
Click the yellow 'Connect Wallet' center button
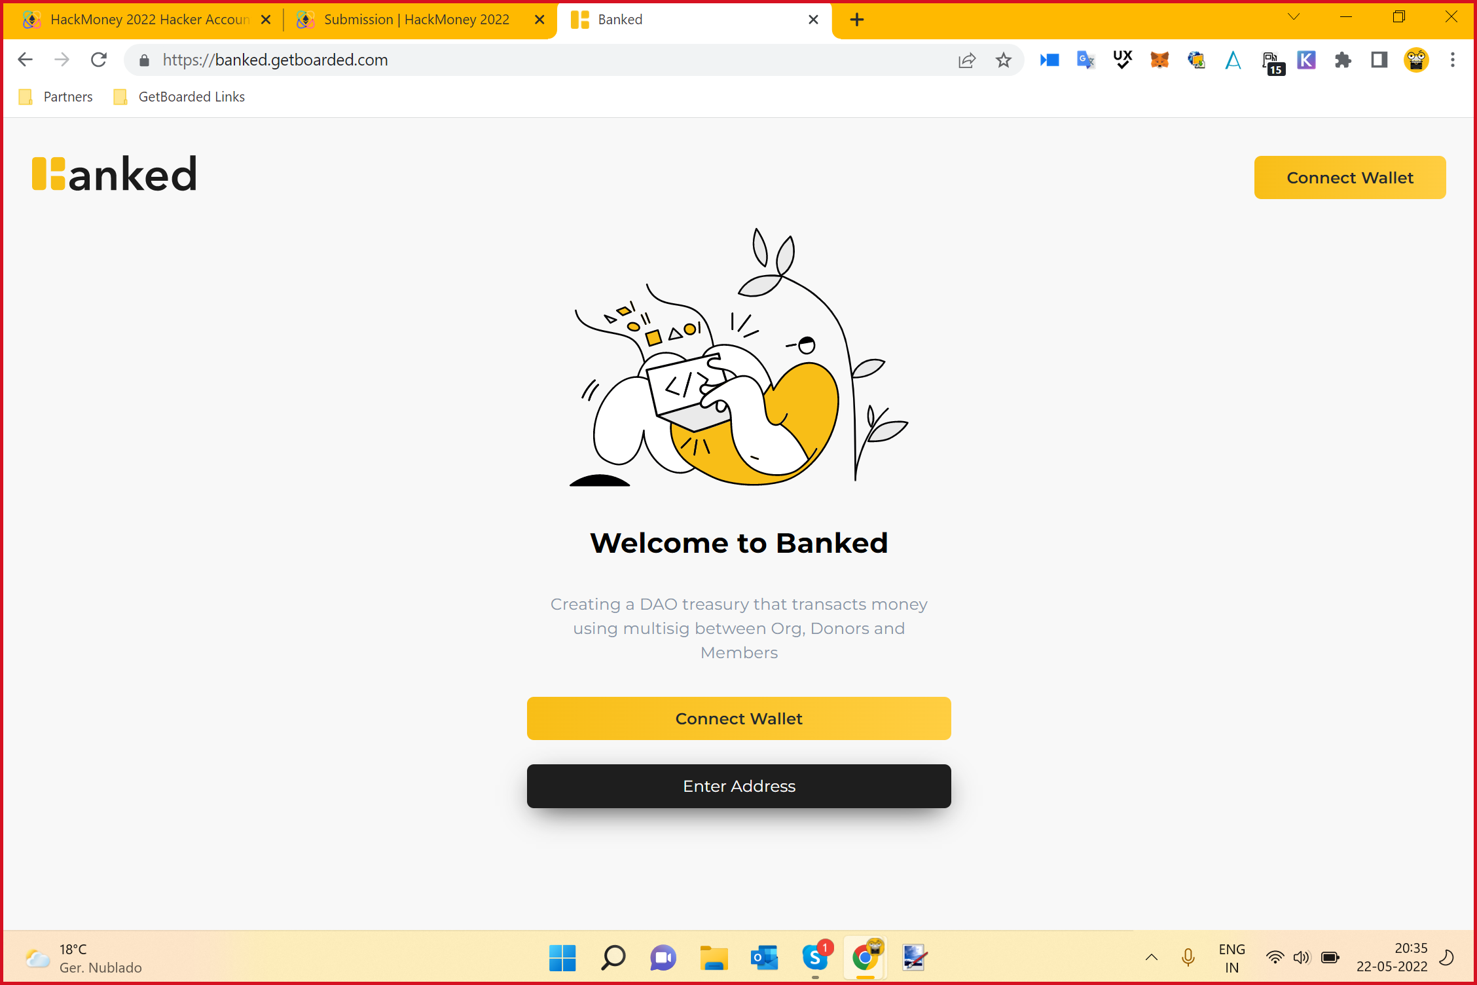click(x=738, y=718)
